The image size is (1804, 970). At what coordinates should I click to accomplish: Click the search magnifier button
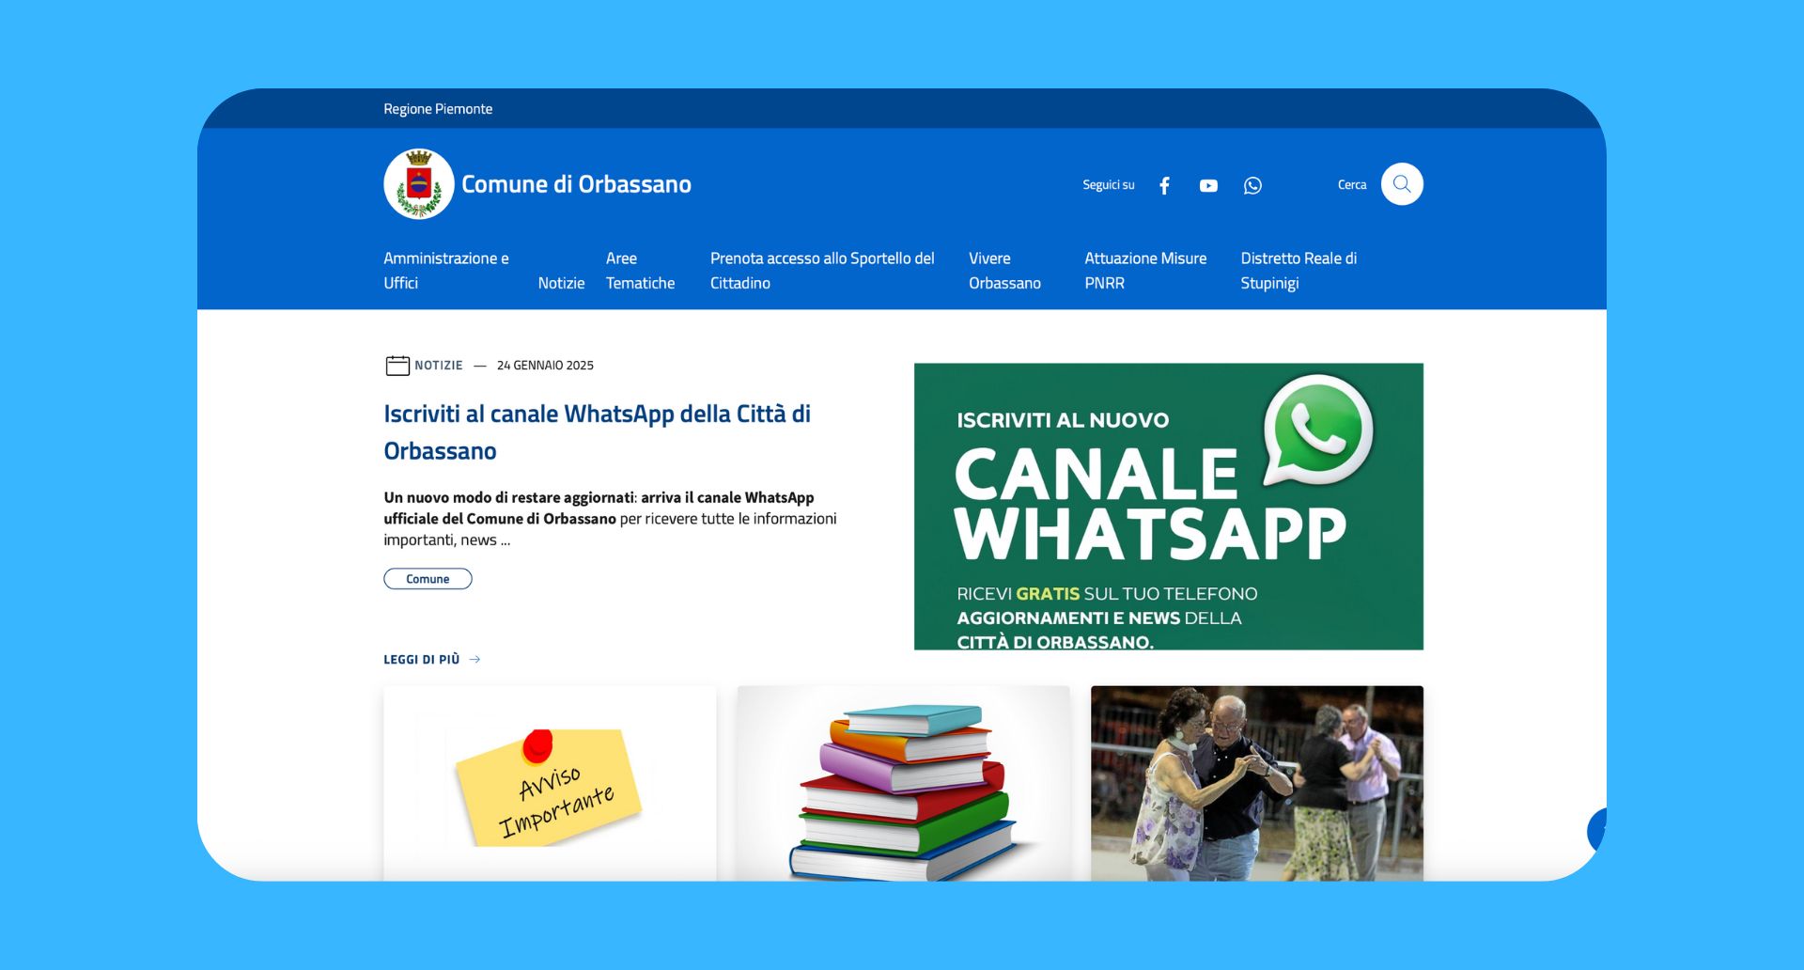(1401, 184)
